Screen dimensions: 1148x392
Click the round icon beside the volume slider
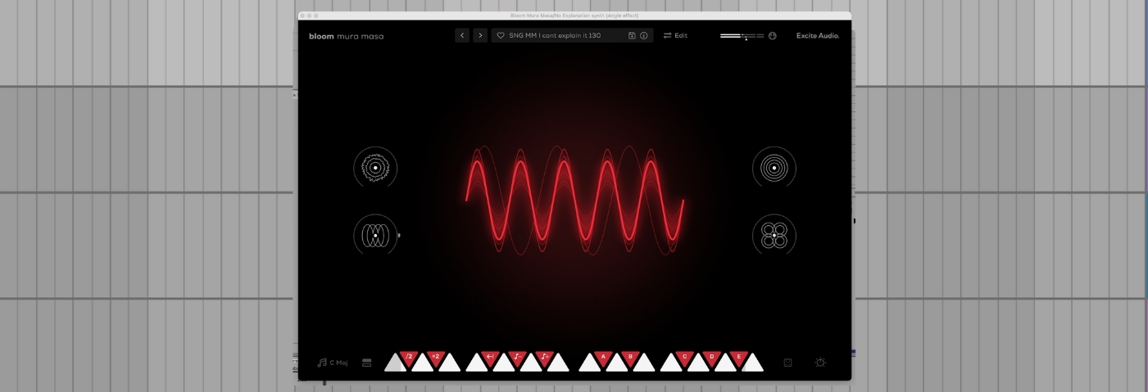(773, 36)
